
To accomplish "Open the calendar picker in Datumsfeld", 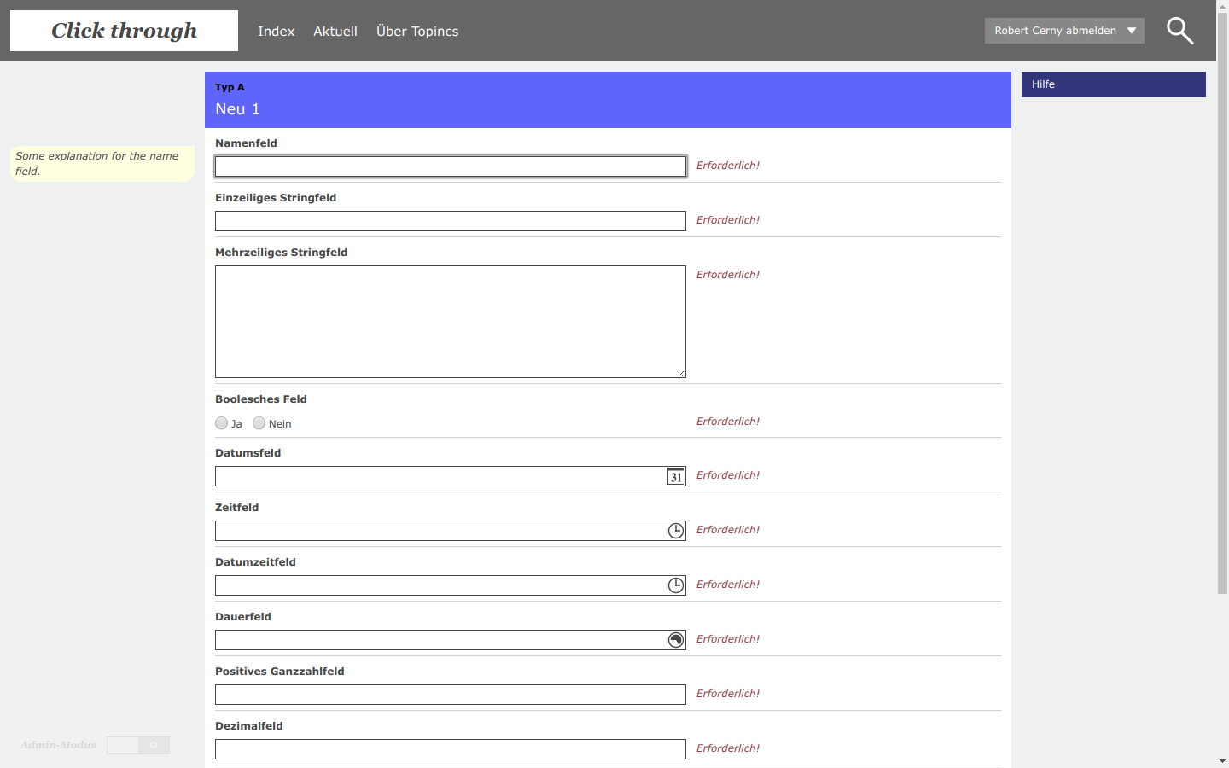I will (675, 477).
